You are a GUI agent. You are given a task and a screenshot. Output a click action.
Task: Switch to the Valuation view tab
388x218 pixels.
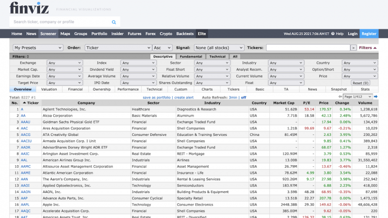[x=49, y=90]
